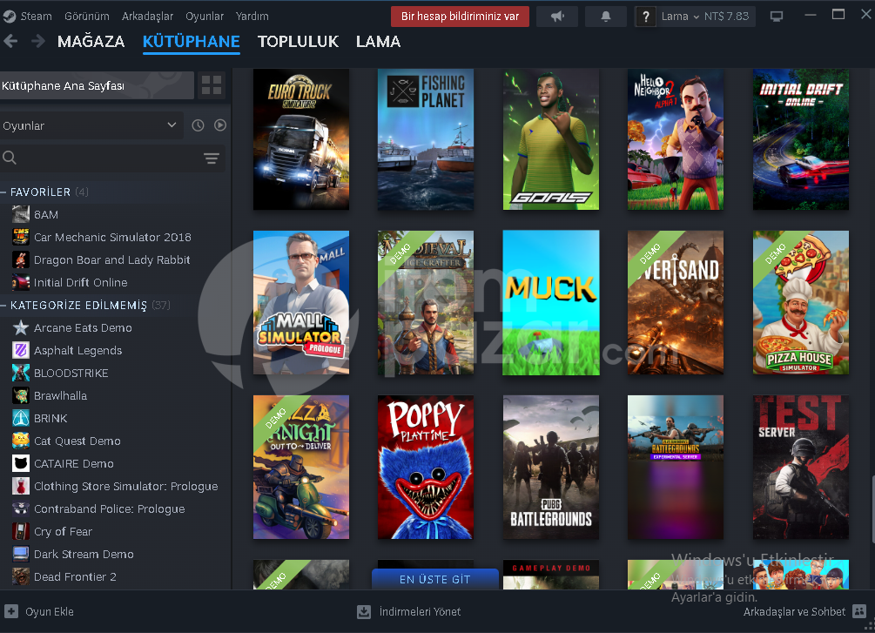
Task: Switch to the TOPLULUK tab
Action: 298,42
